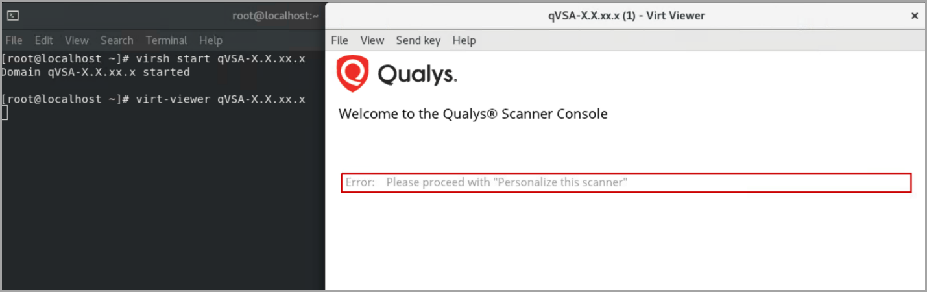The image size is (927, 292).
Task: Click the Virt Viewer window title bar
Action: click(626, 16)
